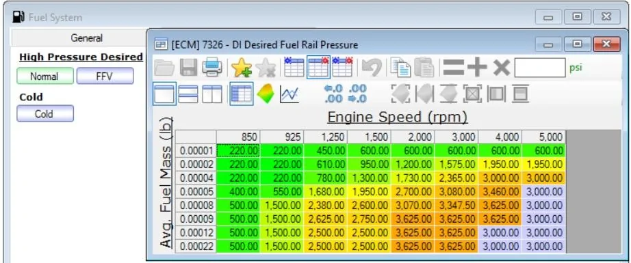Select the cell containing 3,460.00
The width and height of the screenshot is (631, 263).
500,191
